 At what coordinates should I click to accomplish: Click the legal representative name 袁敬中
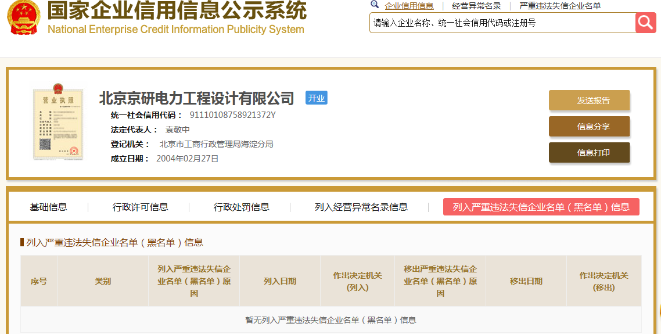click(x=178, y=130)
